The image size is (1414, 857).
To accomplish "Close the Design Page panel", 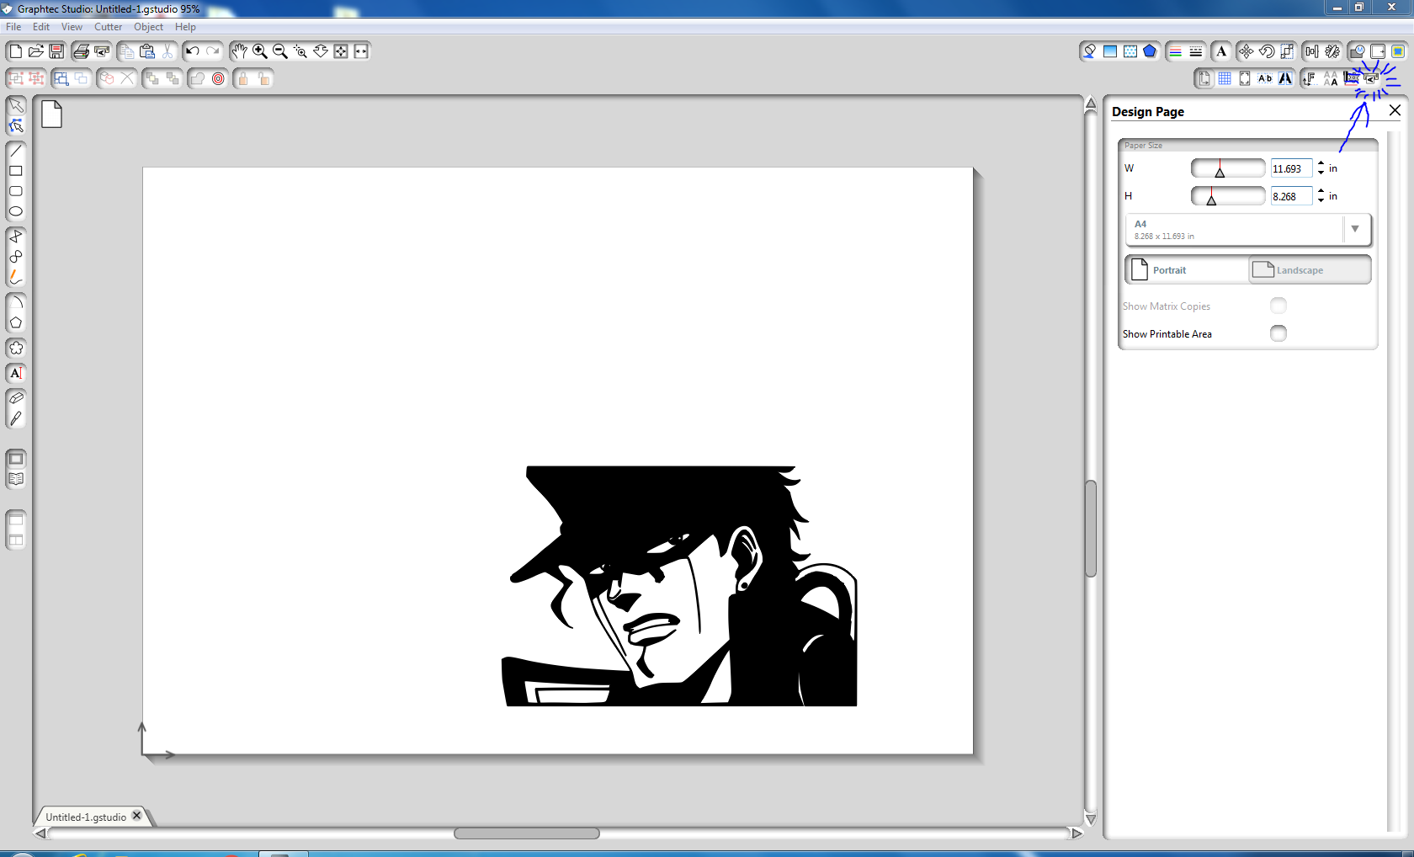I will [1395, 110].
